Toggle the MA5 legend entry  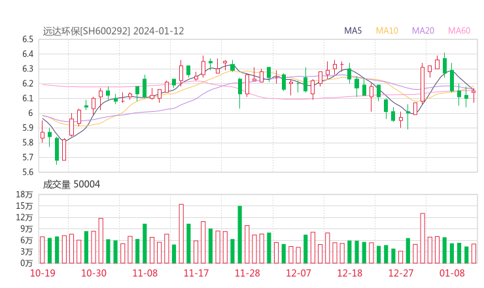(x=354, y=31)
